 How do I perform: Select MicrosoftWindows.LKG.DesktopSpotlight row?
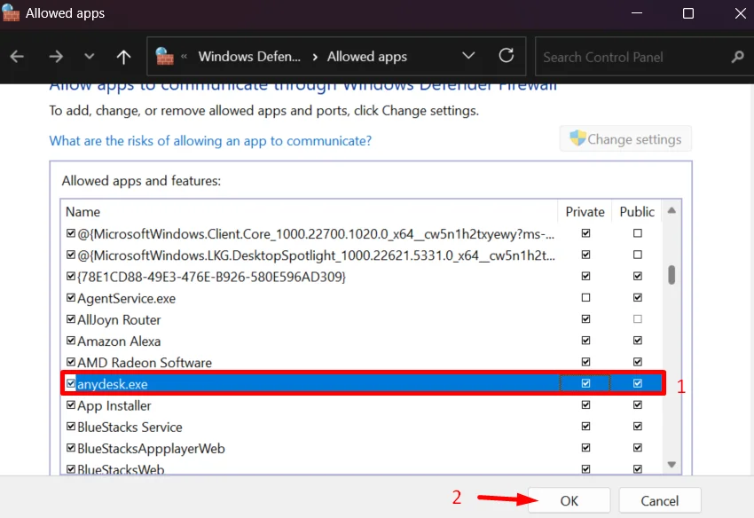click(362, 255)
